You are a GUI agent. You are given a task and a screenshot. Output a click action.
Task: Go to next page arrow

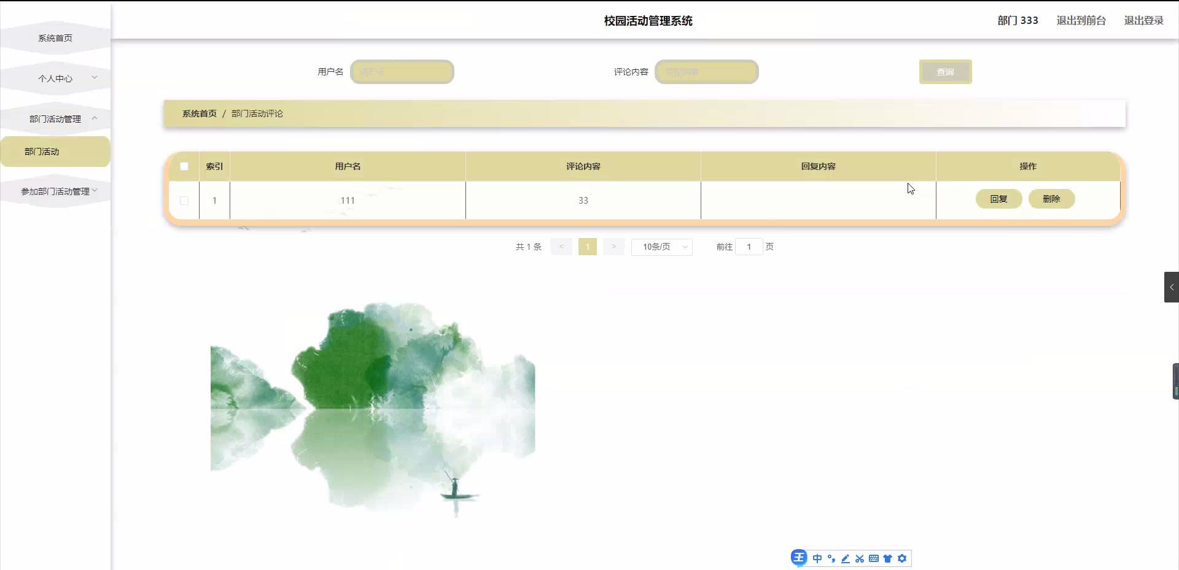pyautogui.click(x=613, y=247)
